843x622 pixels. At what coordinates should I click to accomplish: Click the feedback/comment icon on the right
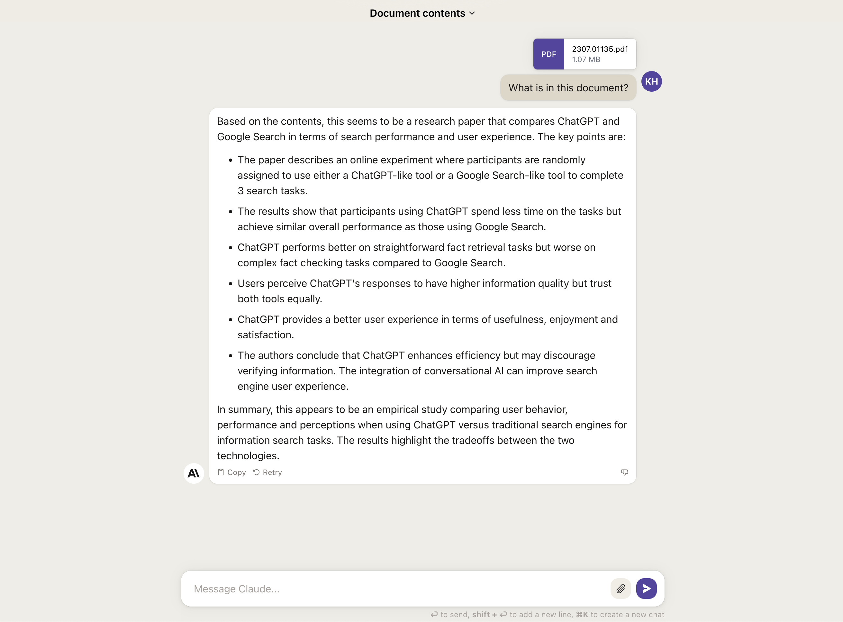coord(624,472)
